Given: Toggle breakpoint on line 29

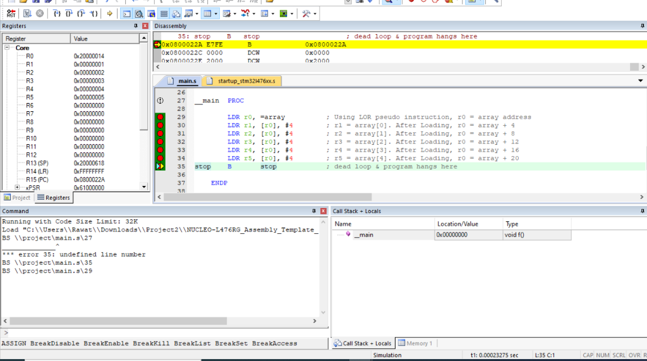Looking at the screenshot, I should click(160, 117).
